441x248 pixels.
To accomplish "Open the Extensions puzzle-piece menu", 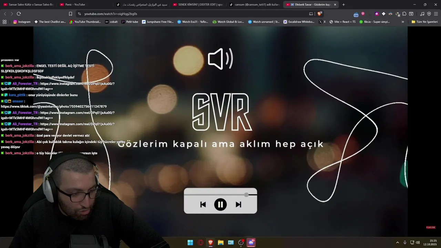I will coord(404,14).
